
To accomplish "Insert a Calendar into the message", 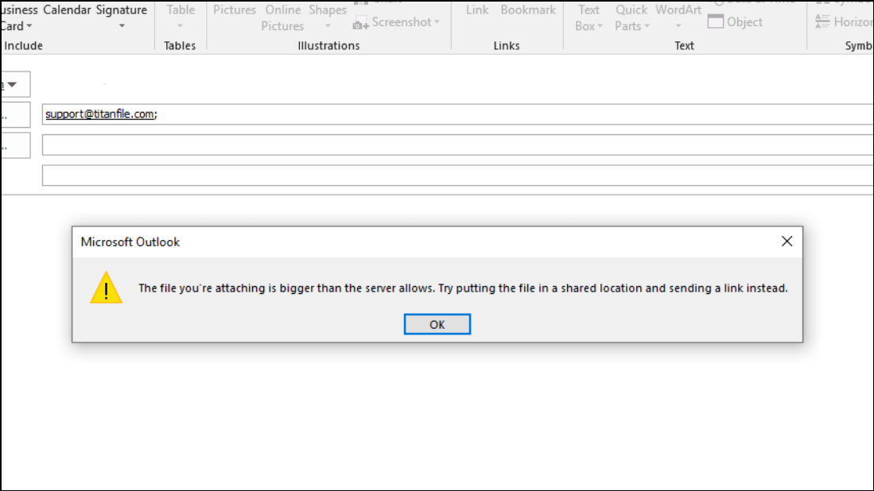I will click(67, 10).
